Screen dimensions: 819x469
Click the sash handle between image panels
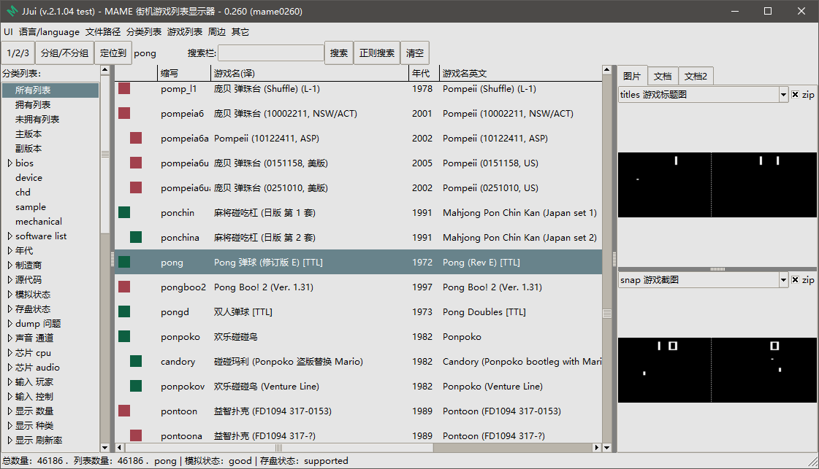[717, 269]
